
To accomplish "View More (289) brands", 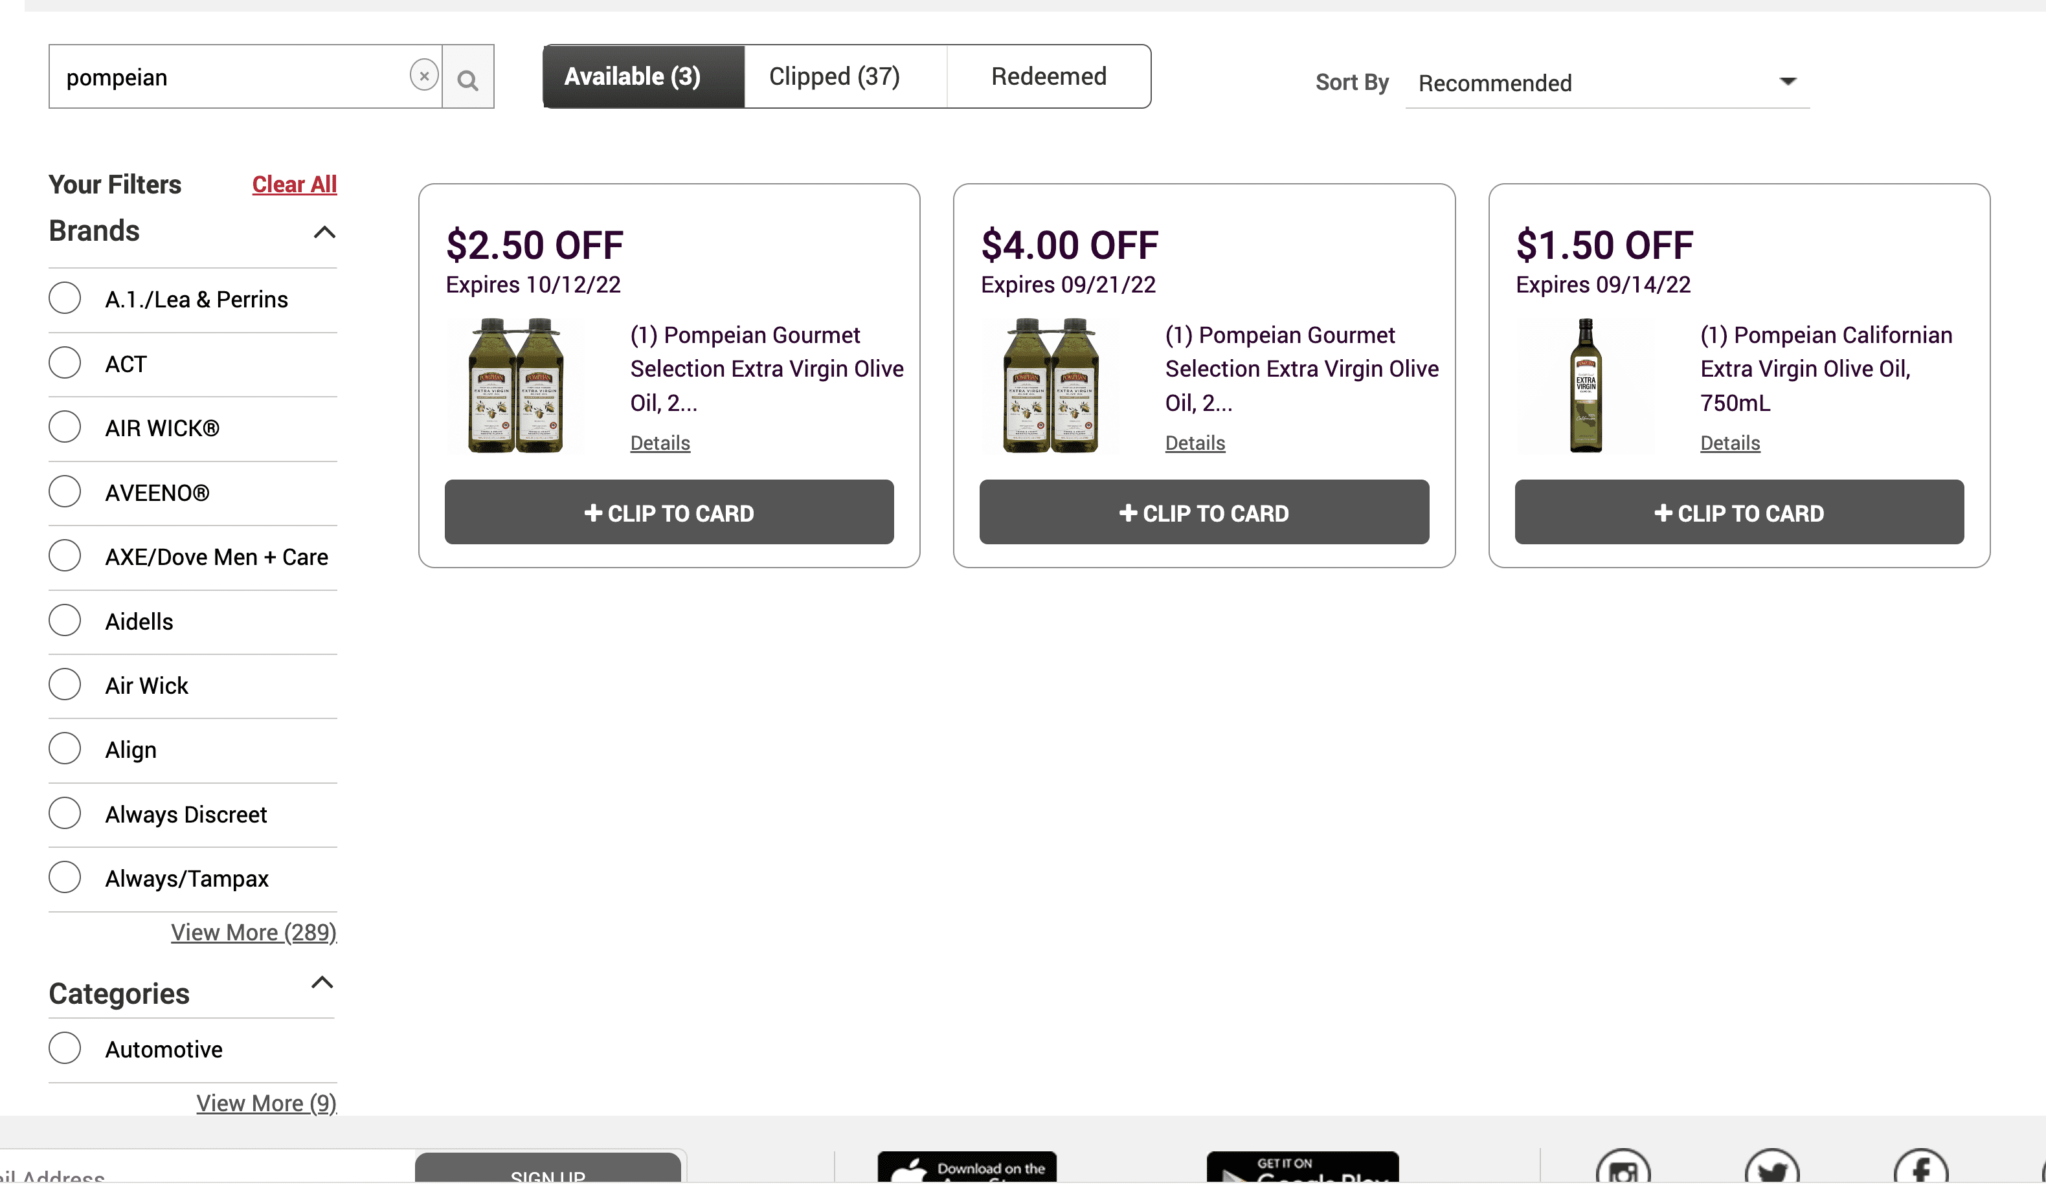I will (253, 933).
